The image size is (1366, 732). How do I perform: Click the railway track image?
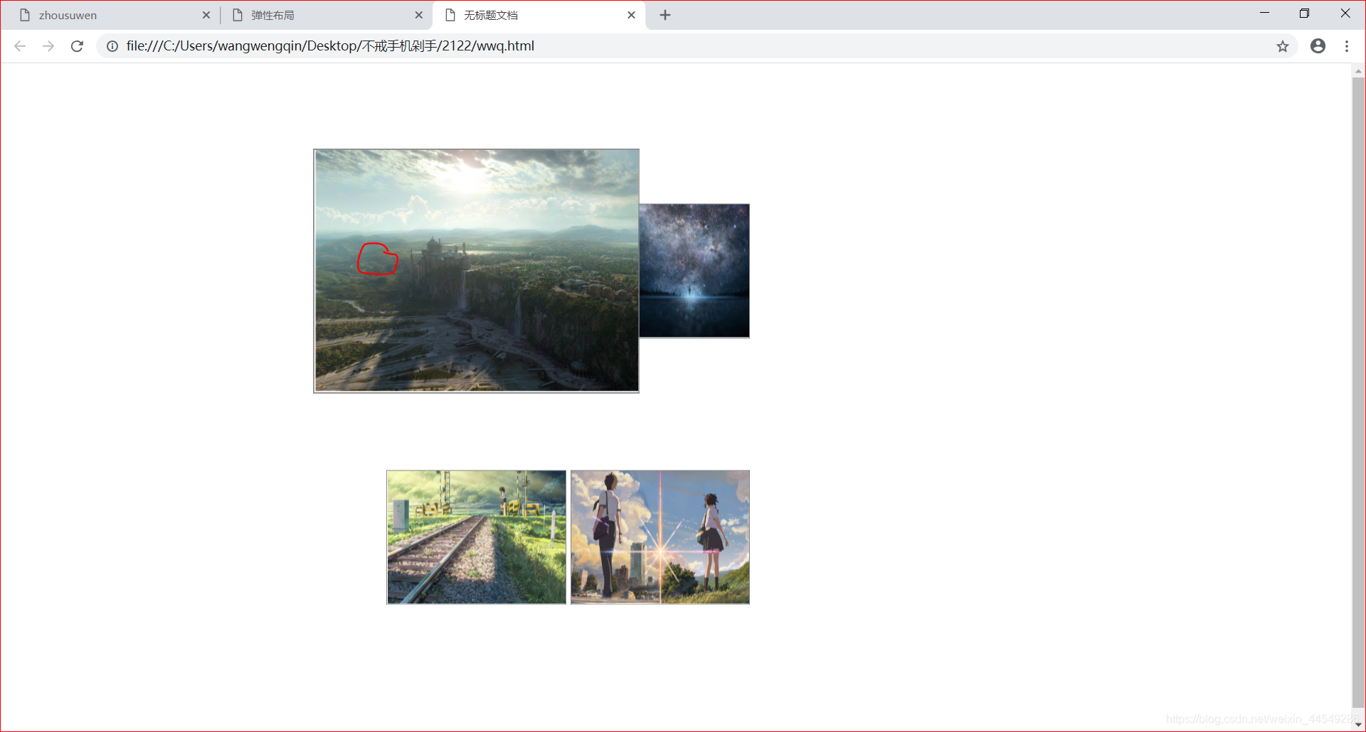[x=477, y=537]
